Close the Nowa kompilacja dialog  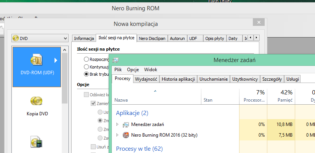click(259, 22)
